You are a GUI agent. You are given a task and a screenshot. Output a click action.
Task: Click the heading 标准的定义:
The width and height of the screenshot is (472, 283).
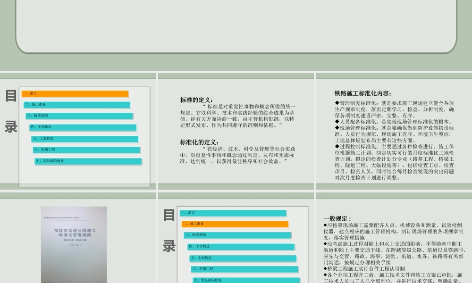click(197, 100)
